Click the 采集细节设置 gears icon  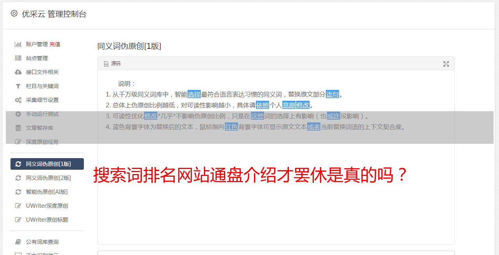[18, 100]
